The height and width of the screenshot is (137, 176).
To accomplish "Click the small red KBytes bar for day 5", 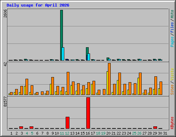I will (x=31, y=127).
